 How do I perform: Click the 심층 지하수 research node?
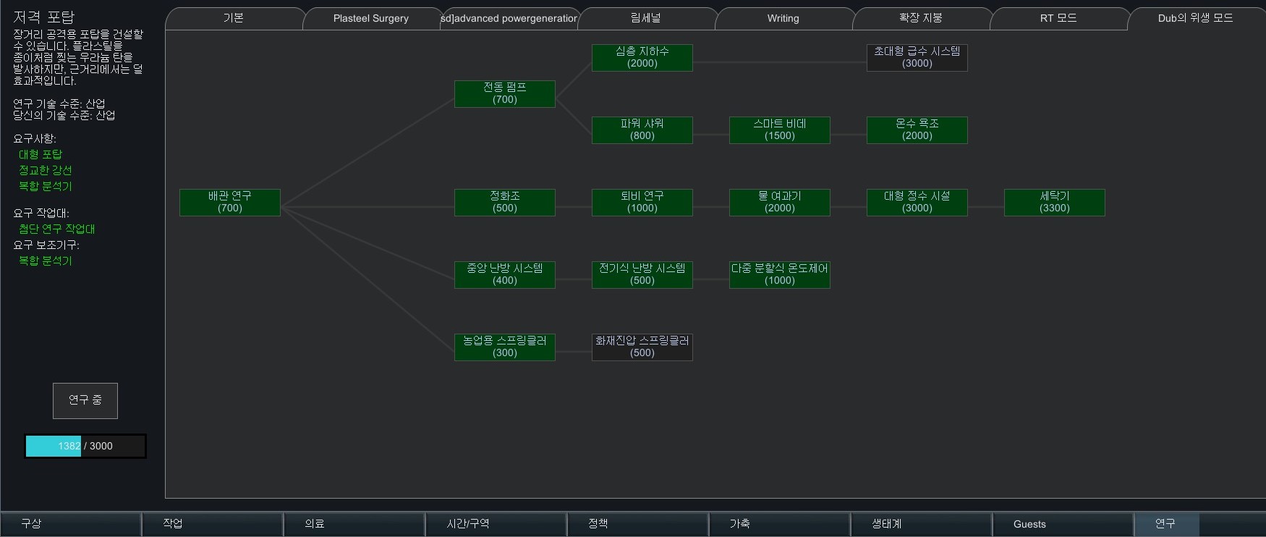point(642,57)
